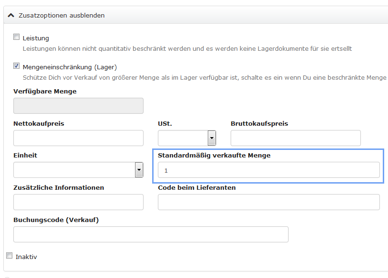Click into the Bruttokaufpreis input field
Screen dimensions: 388x278
295,138
